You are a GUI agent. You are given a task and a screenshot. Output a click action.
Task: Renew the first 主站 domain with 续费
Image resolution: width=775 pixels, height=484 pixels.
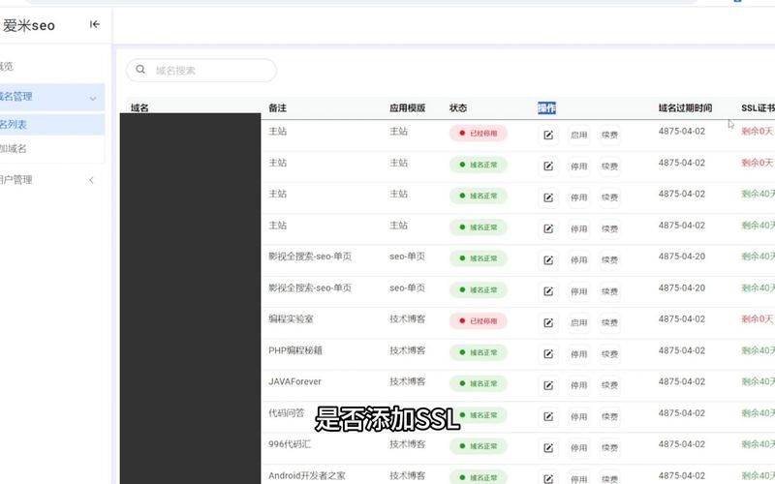609,135
